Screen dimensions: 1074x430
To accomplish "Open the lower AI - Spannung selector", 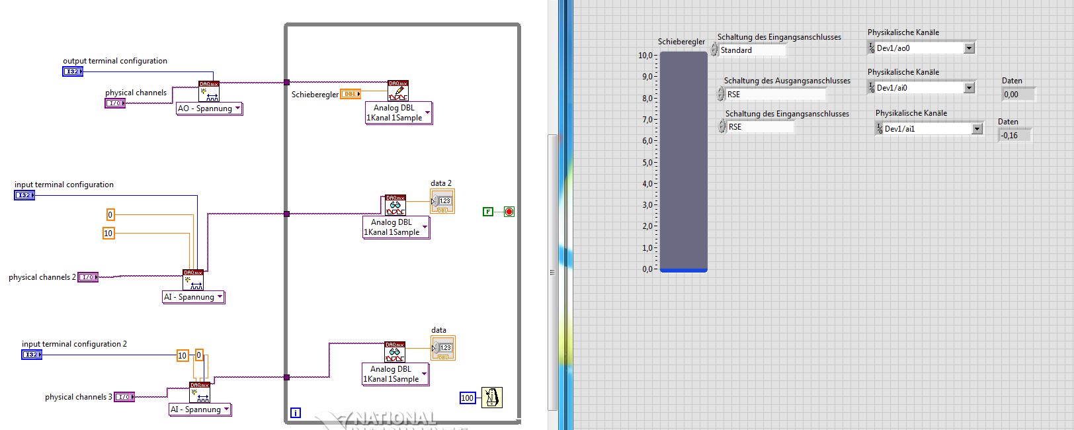I will pyautogui.click(x=200, y=409).
